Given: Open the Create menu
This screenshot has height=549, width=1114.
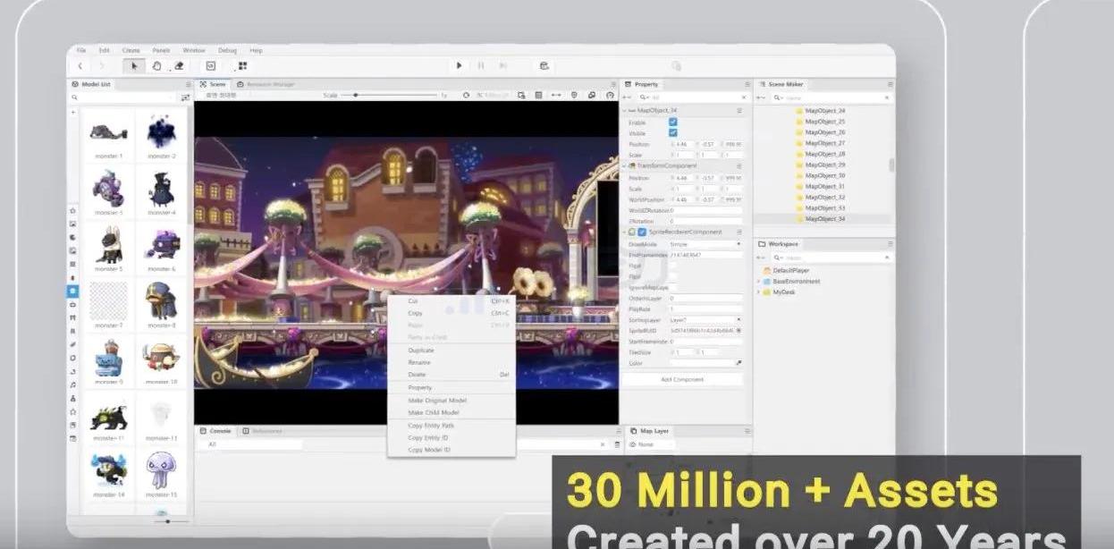Looking at the screenshot, I should (131, 50).
